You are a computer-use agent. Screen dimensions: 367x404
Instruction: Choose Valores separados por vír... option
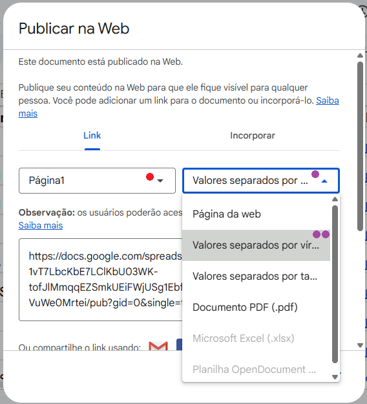(x=256, y=245)
